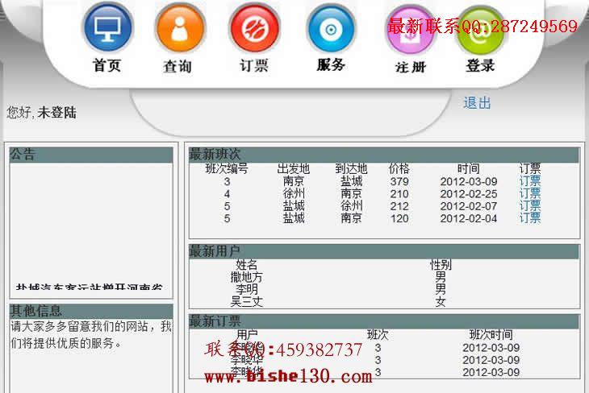Click 徐州 arrival cell in 212 row

coord(351,206)
